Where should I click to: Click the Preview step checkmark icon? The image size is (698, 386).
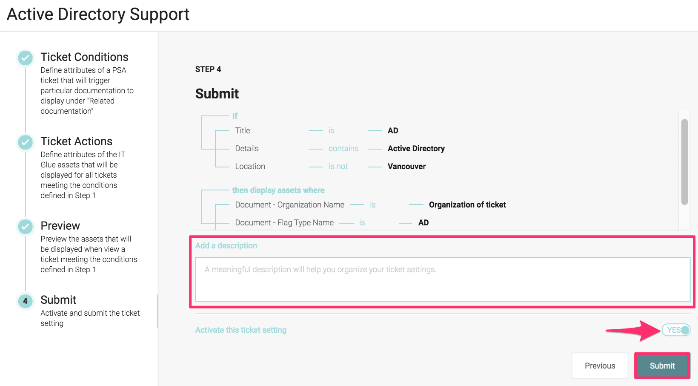click(25, 227)
